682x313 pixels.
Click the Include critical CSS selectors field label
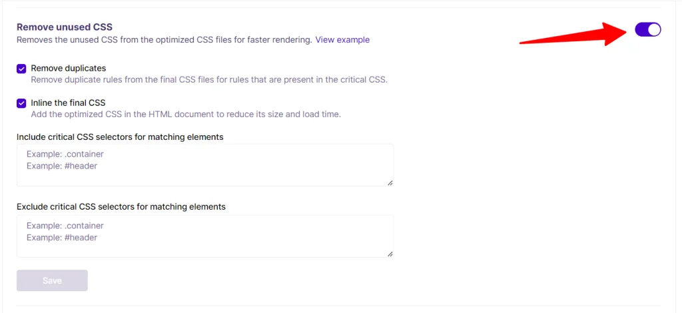[x=120, y=137]
